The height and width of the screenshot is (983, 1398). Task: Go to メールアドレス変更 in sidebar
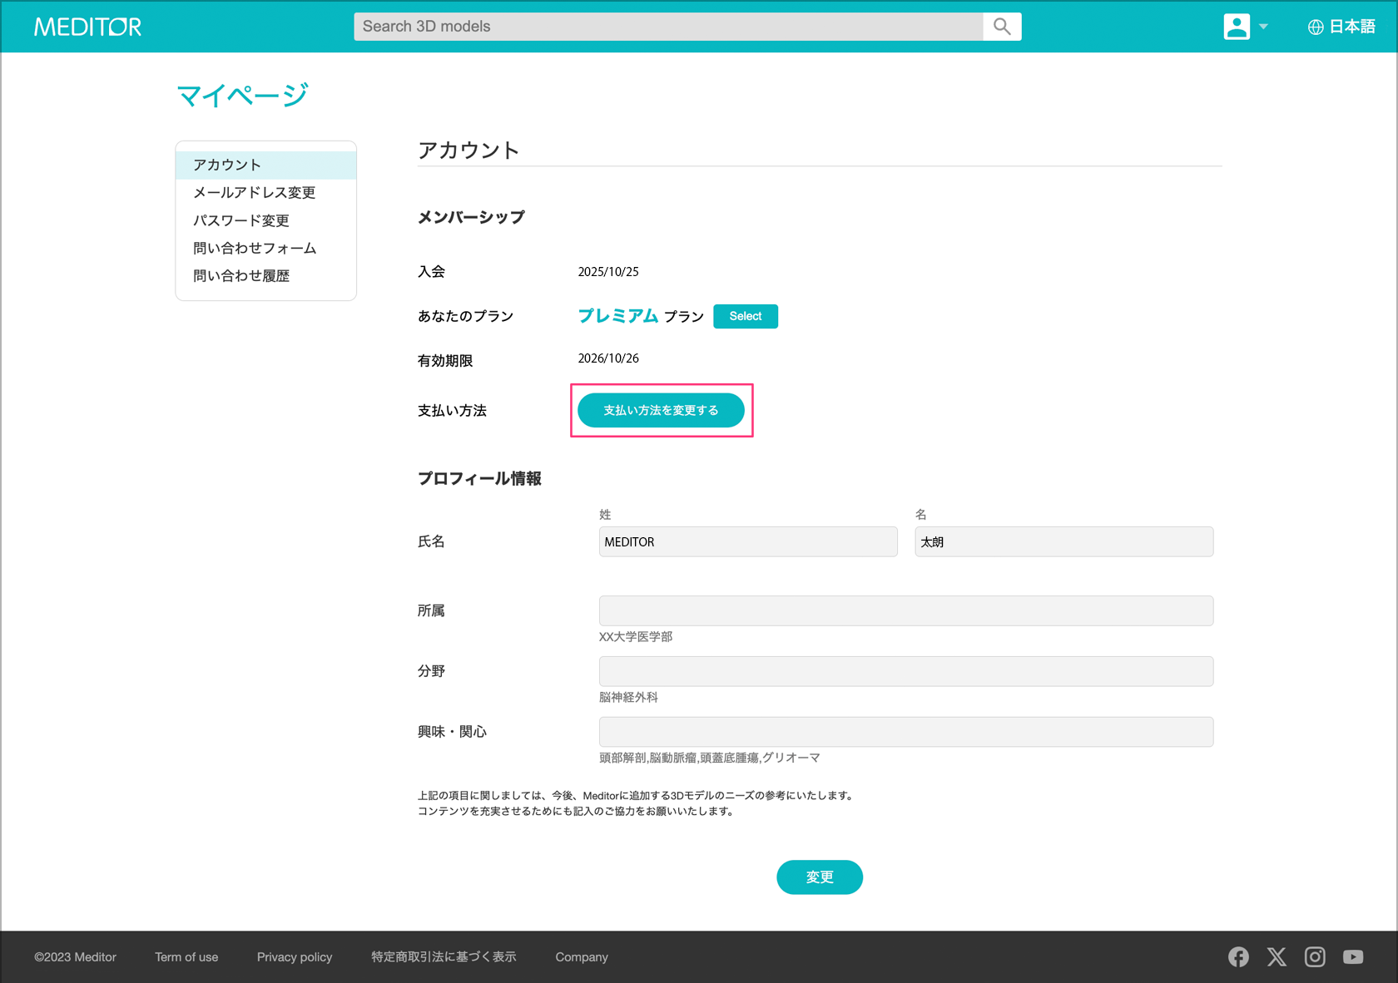(254, 193)
